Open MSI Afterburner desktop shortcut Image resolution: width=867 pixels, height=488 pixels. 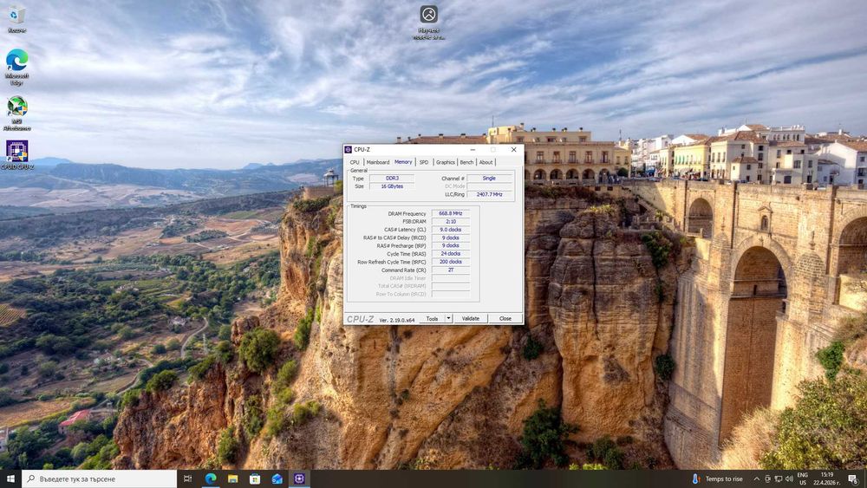coord(16,113)
